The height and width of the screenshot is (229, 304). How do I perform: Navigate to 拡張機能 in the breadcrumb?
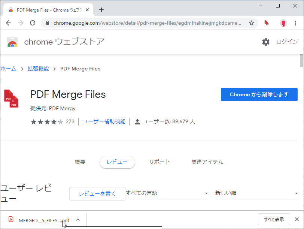pyautogui.click(x=38, y=69)
